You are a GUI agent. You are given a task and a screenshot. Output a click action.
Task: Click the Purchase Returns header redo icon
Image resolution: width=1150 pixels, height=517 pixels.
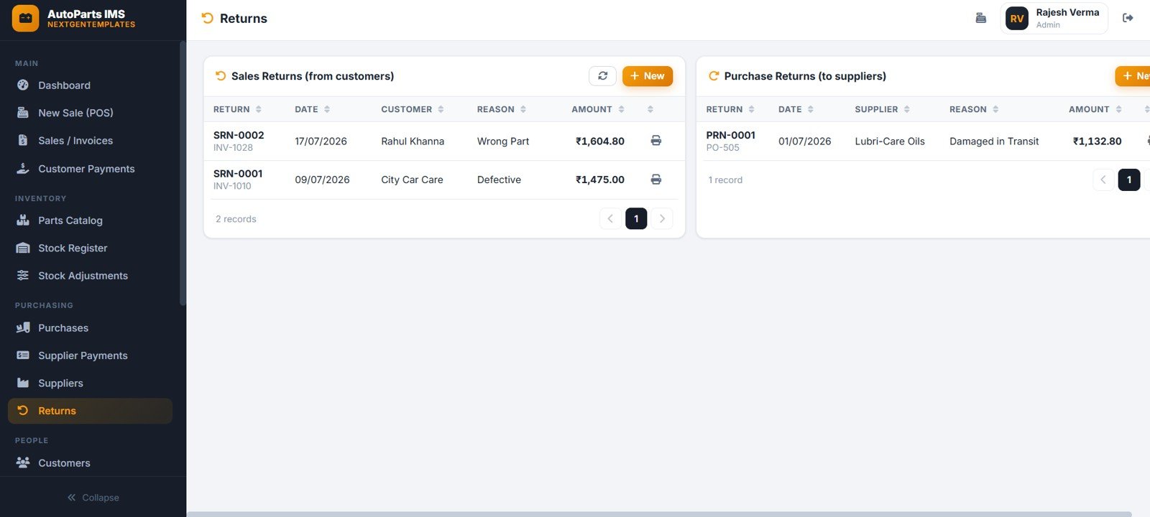tap(714, 76)
